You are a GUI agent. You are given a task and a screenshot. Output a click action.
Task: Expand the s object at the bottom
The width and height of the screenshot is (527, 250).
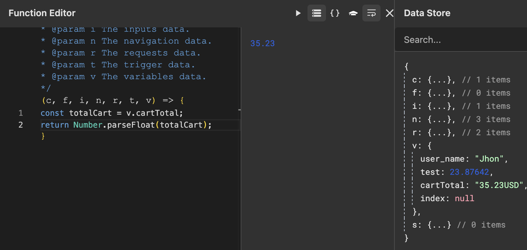(x=439, y=225)
